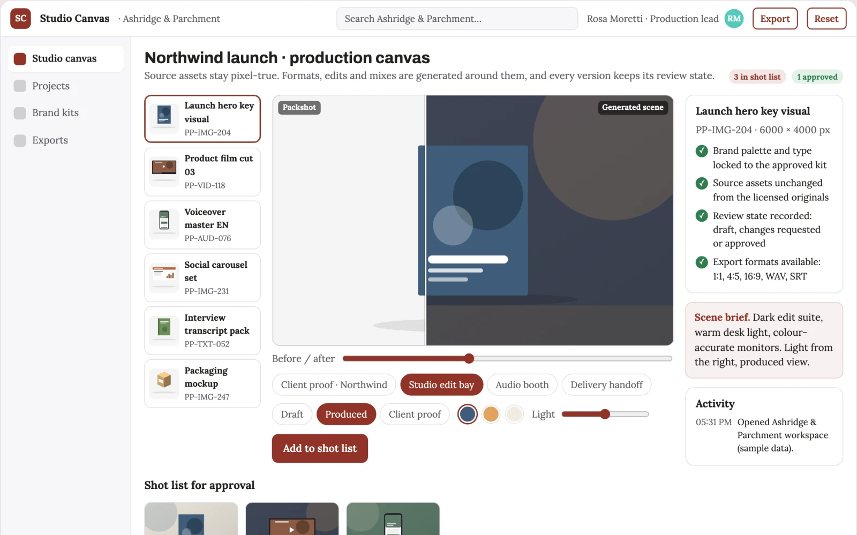Click the Before / after slider handle
The height and width of the screenshot is (535, 857).
pos(469,358)
